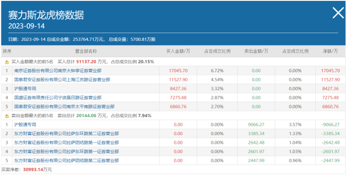This screenshot has width=347, height=176.
Task: Click the icon beside 卖出金额最大的前5名
Action: click(x=7, y=116)
